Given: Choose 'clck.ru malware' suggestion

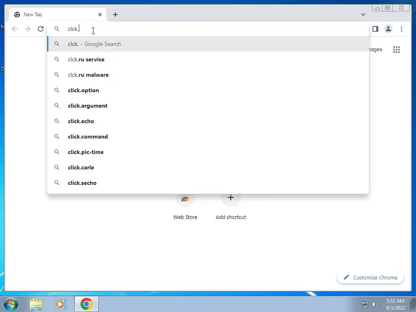Looking at the screenshot, I should tap(208, 75).
